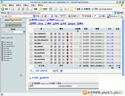Screen dimensions: 125x96
Task: Click the phpMyAdmin home icon in sidebar
Action: [6, 25]
